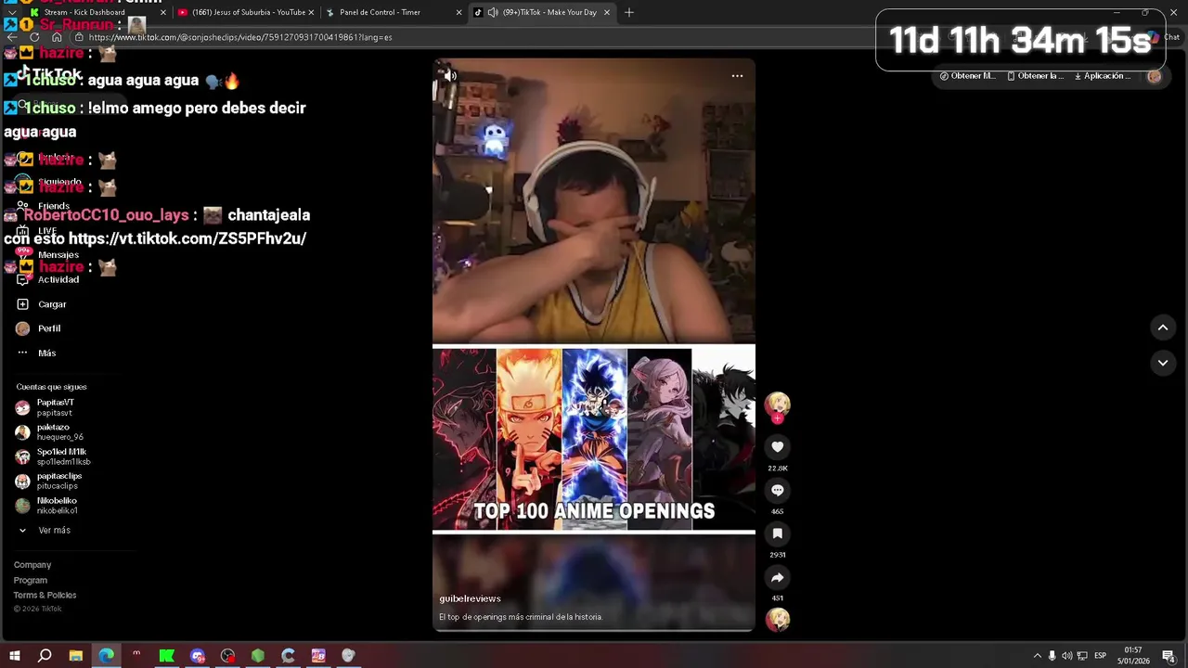1188x668 pixels.
Task: Select the TikTok - Make Your Day tab
Action: point(541,12)
